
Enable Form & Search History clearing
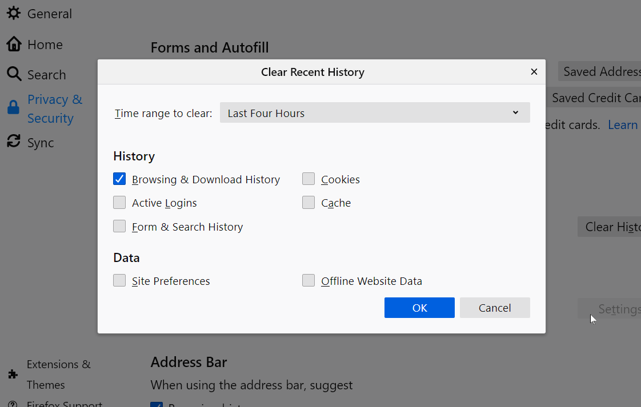tap(119, 226)
